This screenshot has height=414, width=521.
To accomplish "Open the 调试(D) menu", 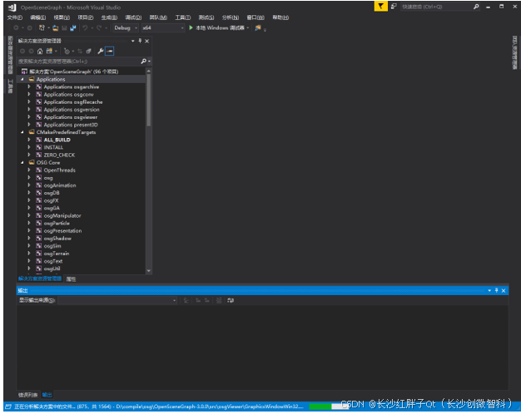I will [x=133, y=17].
